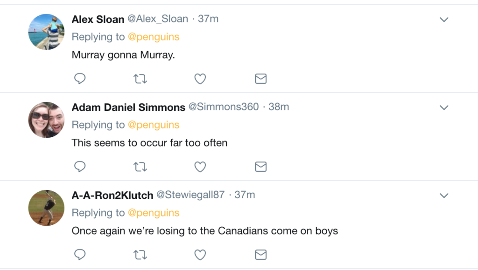This screenshot has width=478, height=270.
Task: Open the more options chevron on Alex Sloan's tweet
Action: (x=444, y=20)
